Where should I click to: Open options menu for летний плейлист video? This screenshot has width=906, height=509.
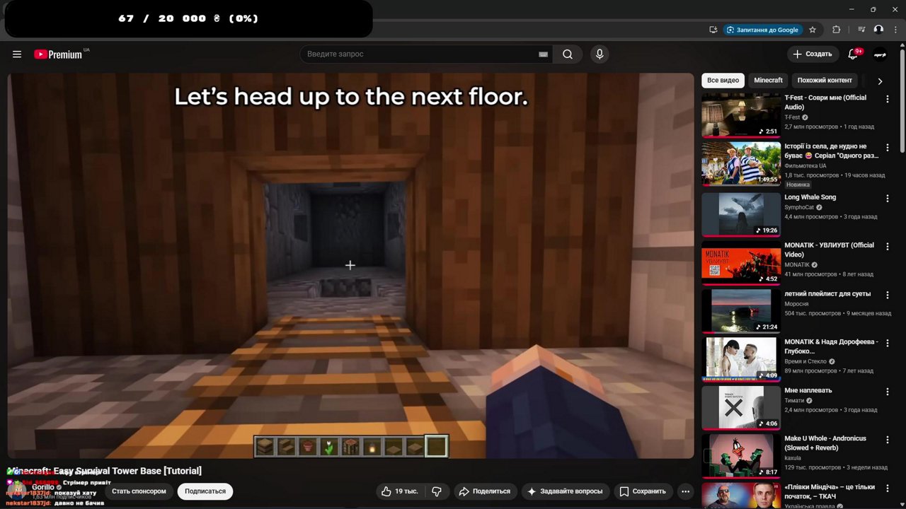888,295
